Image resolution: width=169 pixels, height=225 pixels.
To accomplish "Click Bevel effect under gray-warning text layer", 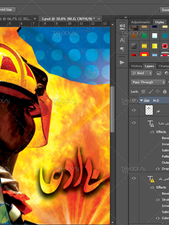I will pos(165,138).
